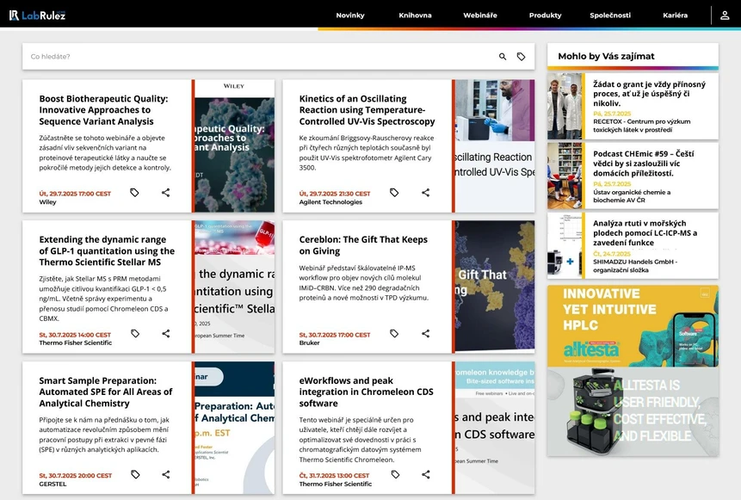Click the Wiley webinar cover image
This screenshot has width=741, height=500.
pos(234,146)
